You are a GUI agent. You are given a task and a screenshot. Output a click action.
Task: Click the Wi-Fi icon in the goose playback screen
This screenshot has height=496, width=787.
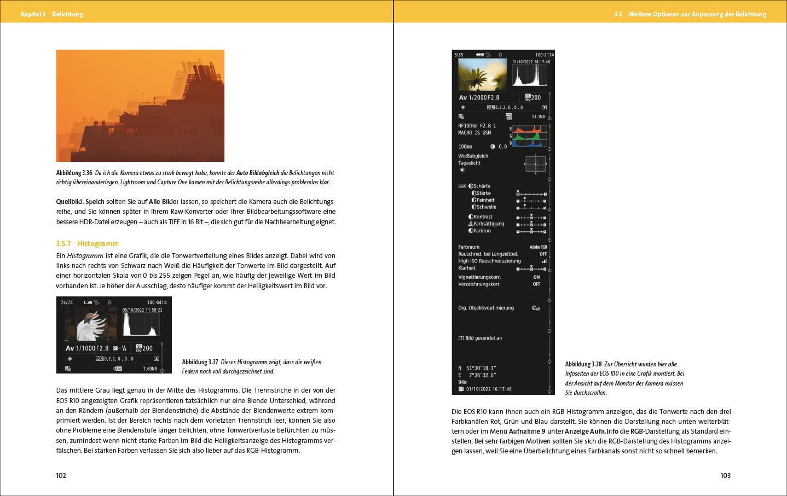coord(96,302)
